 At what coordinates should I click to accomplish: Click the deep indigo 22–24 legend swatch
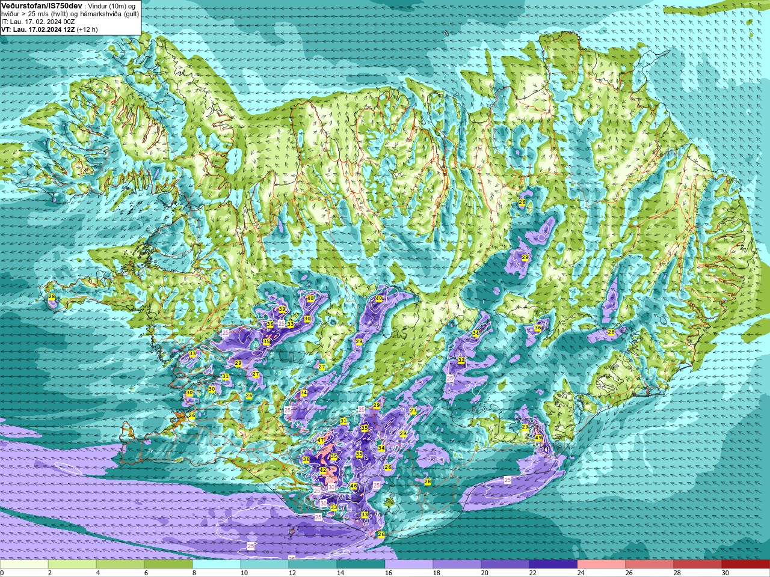point(553,564)
